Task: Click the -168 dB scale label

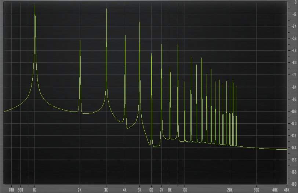Action: tap(293, 172)
